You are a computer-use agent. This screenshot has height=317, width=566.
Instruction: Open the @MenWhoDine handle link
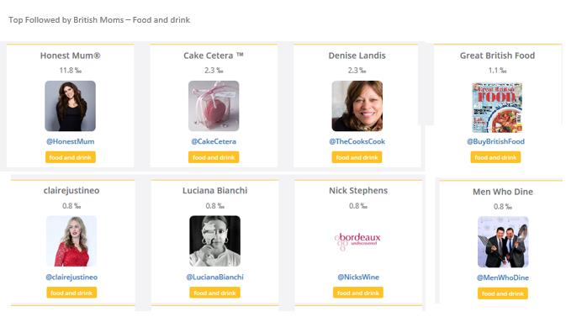tap(503, 277)
